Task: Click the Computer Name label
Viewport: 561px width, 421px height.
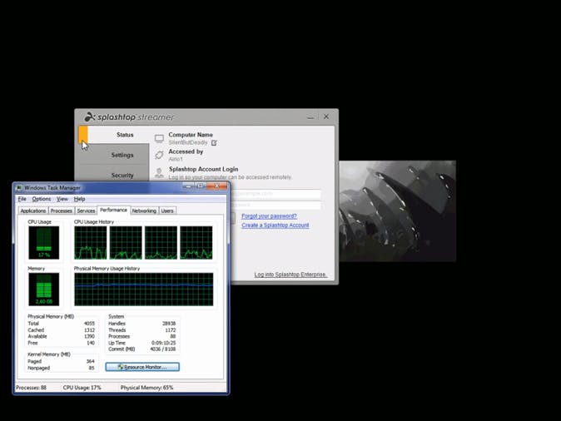Action: pyautogui.click(x=191, y=135)
